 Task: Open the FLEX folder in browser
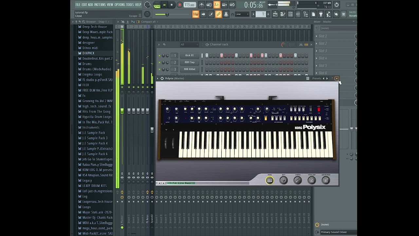pos(85,85)
